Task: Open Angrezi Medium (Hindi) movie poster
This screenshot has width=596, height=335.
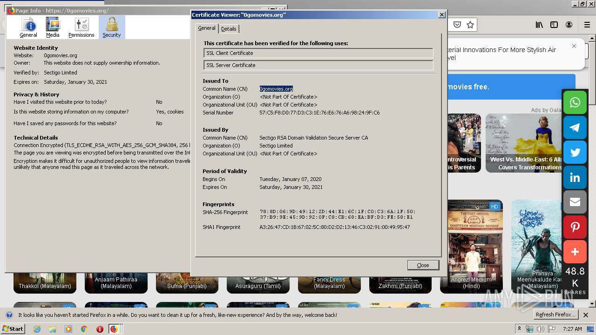Action: click(x=471, y=246)
